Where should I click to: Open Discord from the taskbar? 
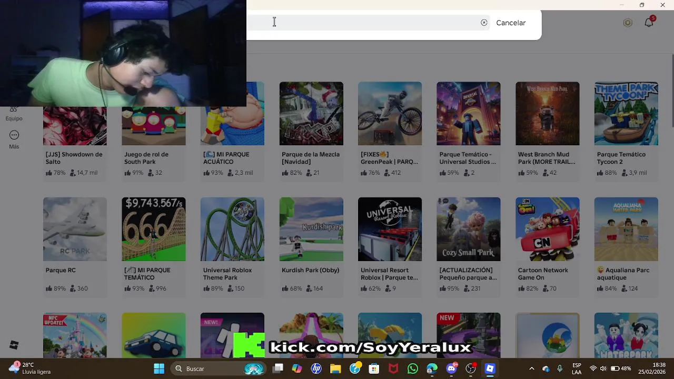pyautogui.click(x=451, y=368)
